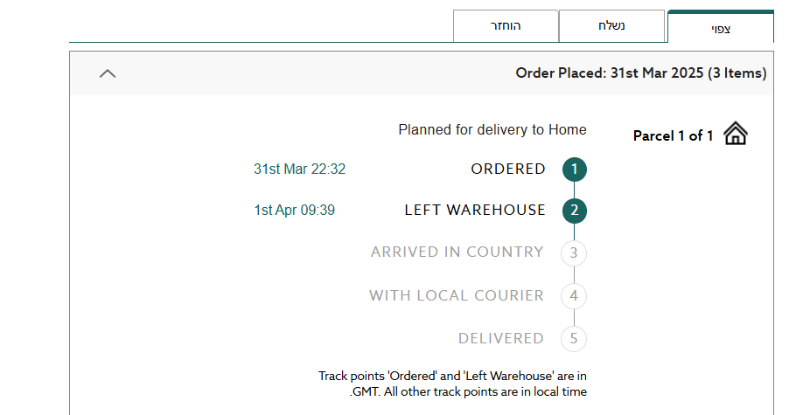
Task: Click the 1st Apr 09:39 timestamp
Action: (295, 211)
